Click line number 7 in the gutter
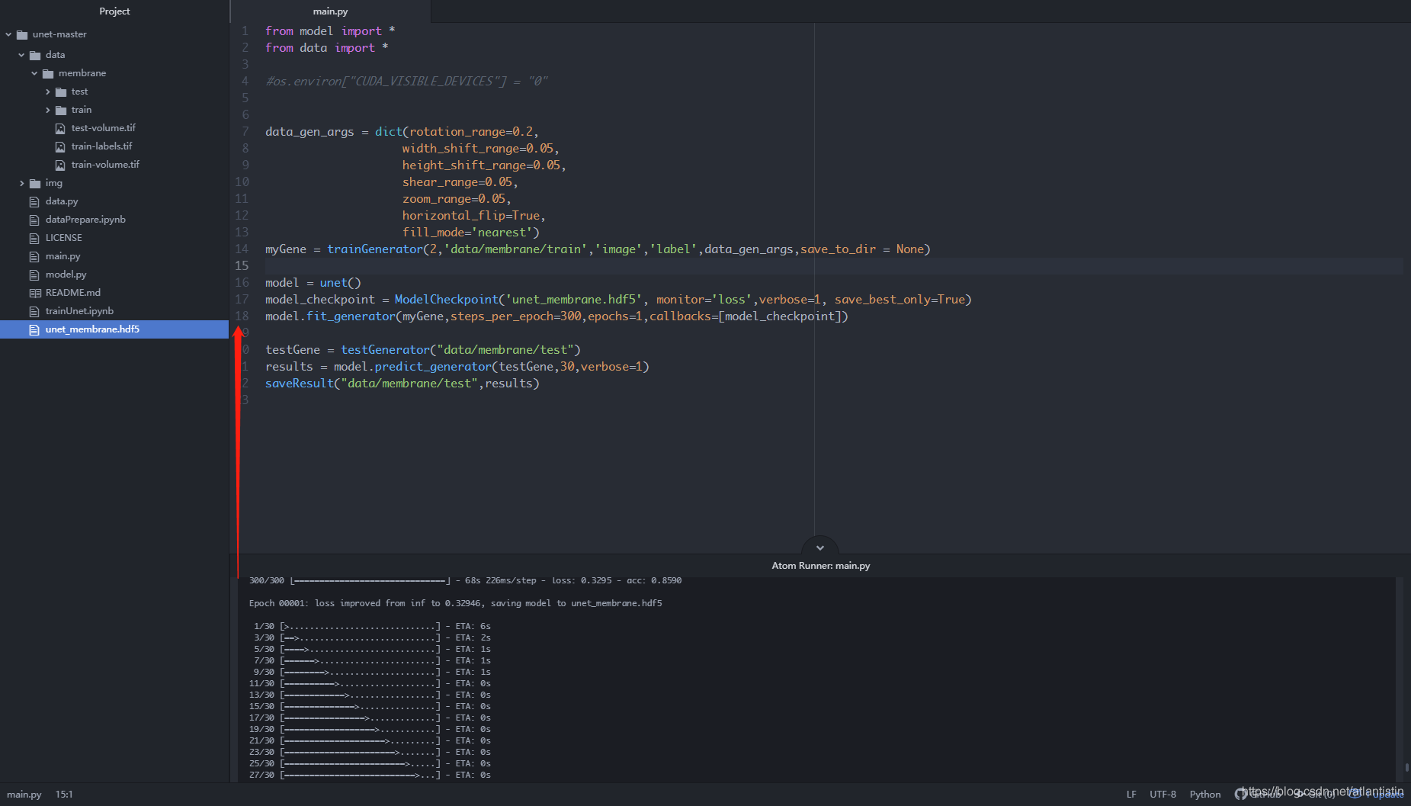Image resolution: width=1411 pixels, height=806 pixels. click(245, 132)
